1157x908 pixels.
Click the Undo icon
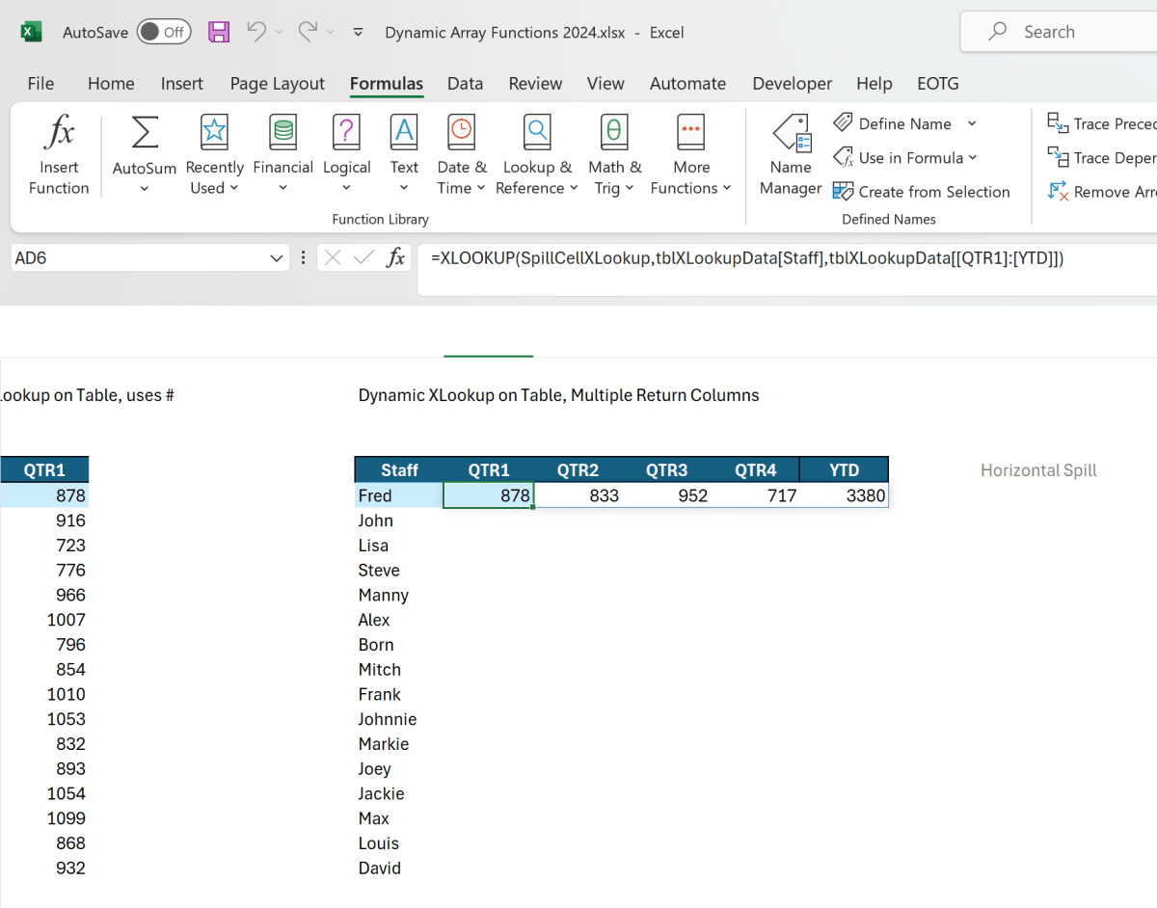256,32
